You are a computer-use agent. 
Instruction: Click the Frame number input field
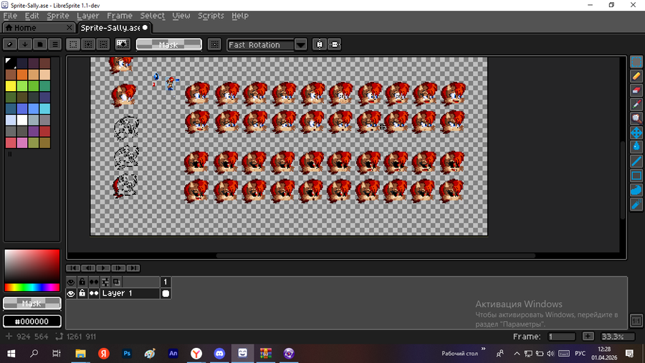click(561, 336)
